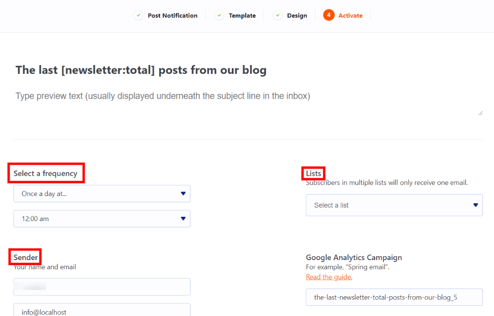Viewport: 494px width, 316px height.
Task: Open the 'Read the guide.' link
Action: 329,277
